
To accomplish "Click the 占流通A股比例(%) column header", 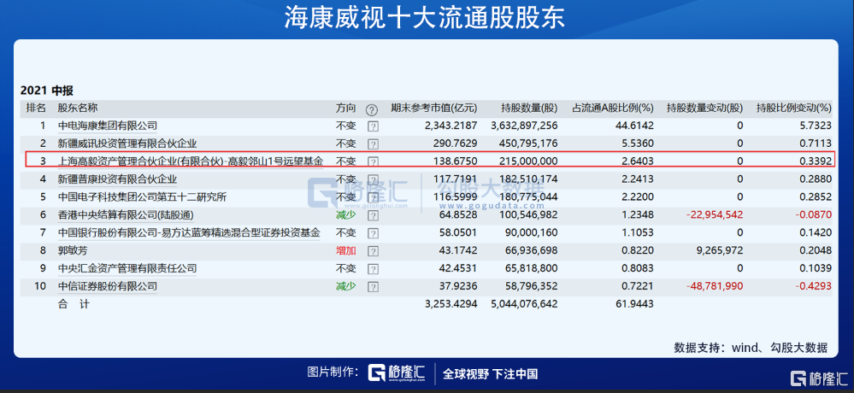I will 613,109.
